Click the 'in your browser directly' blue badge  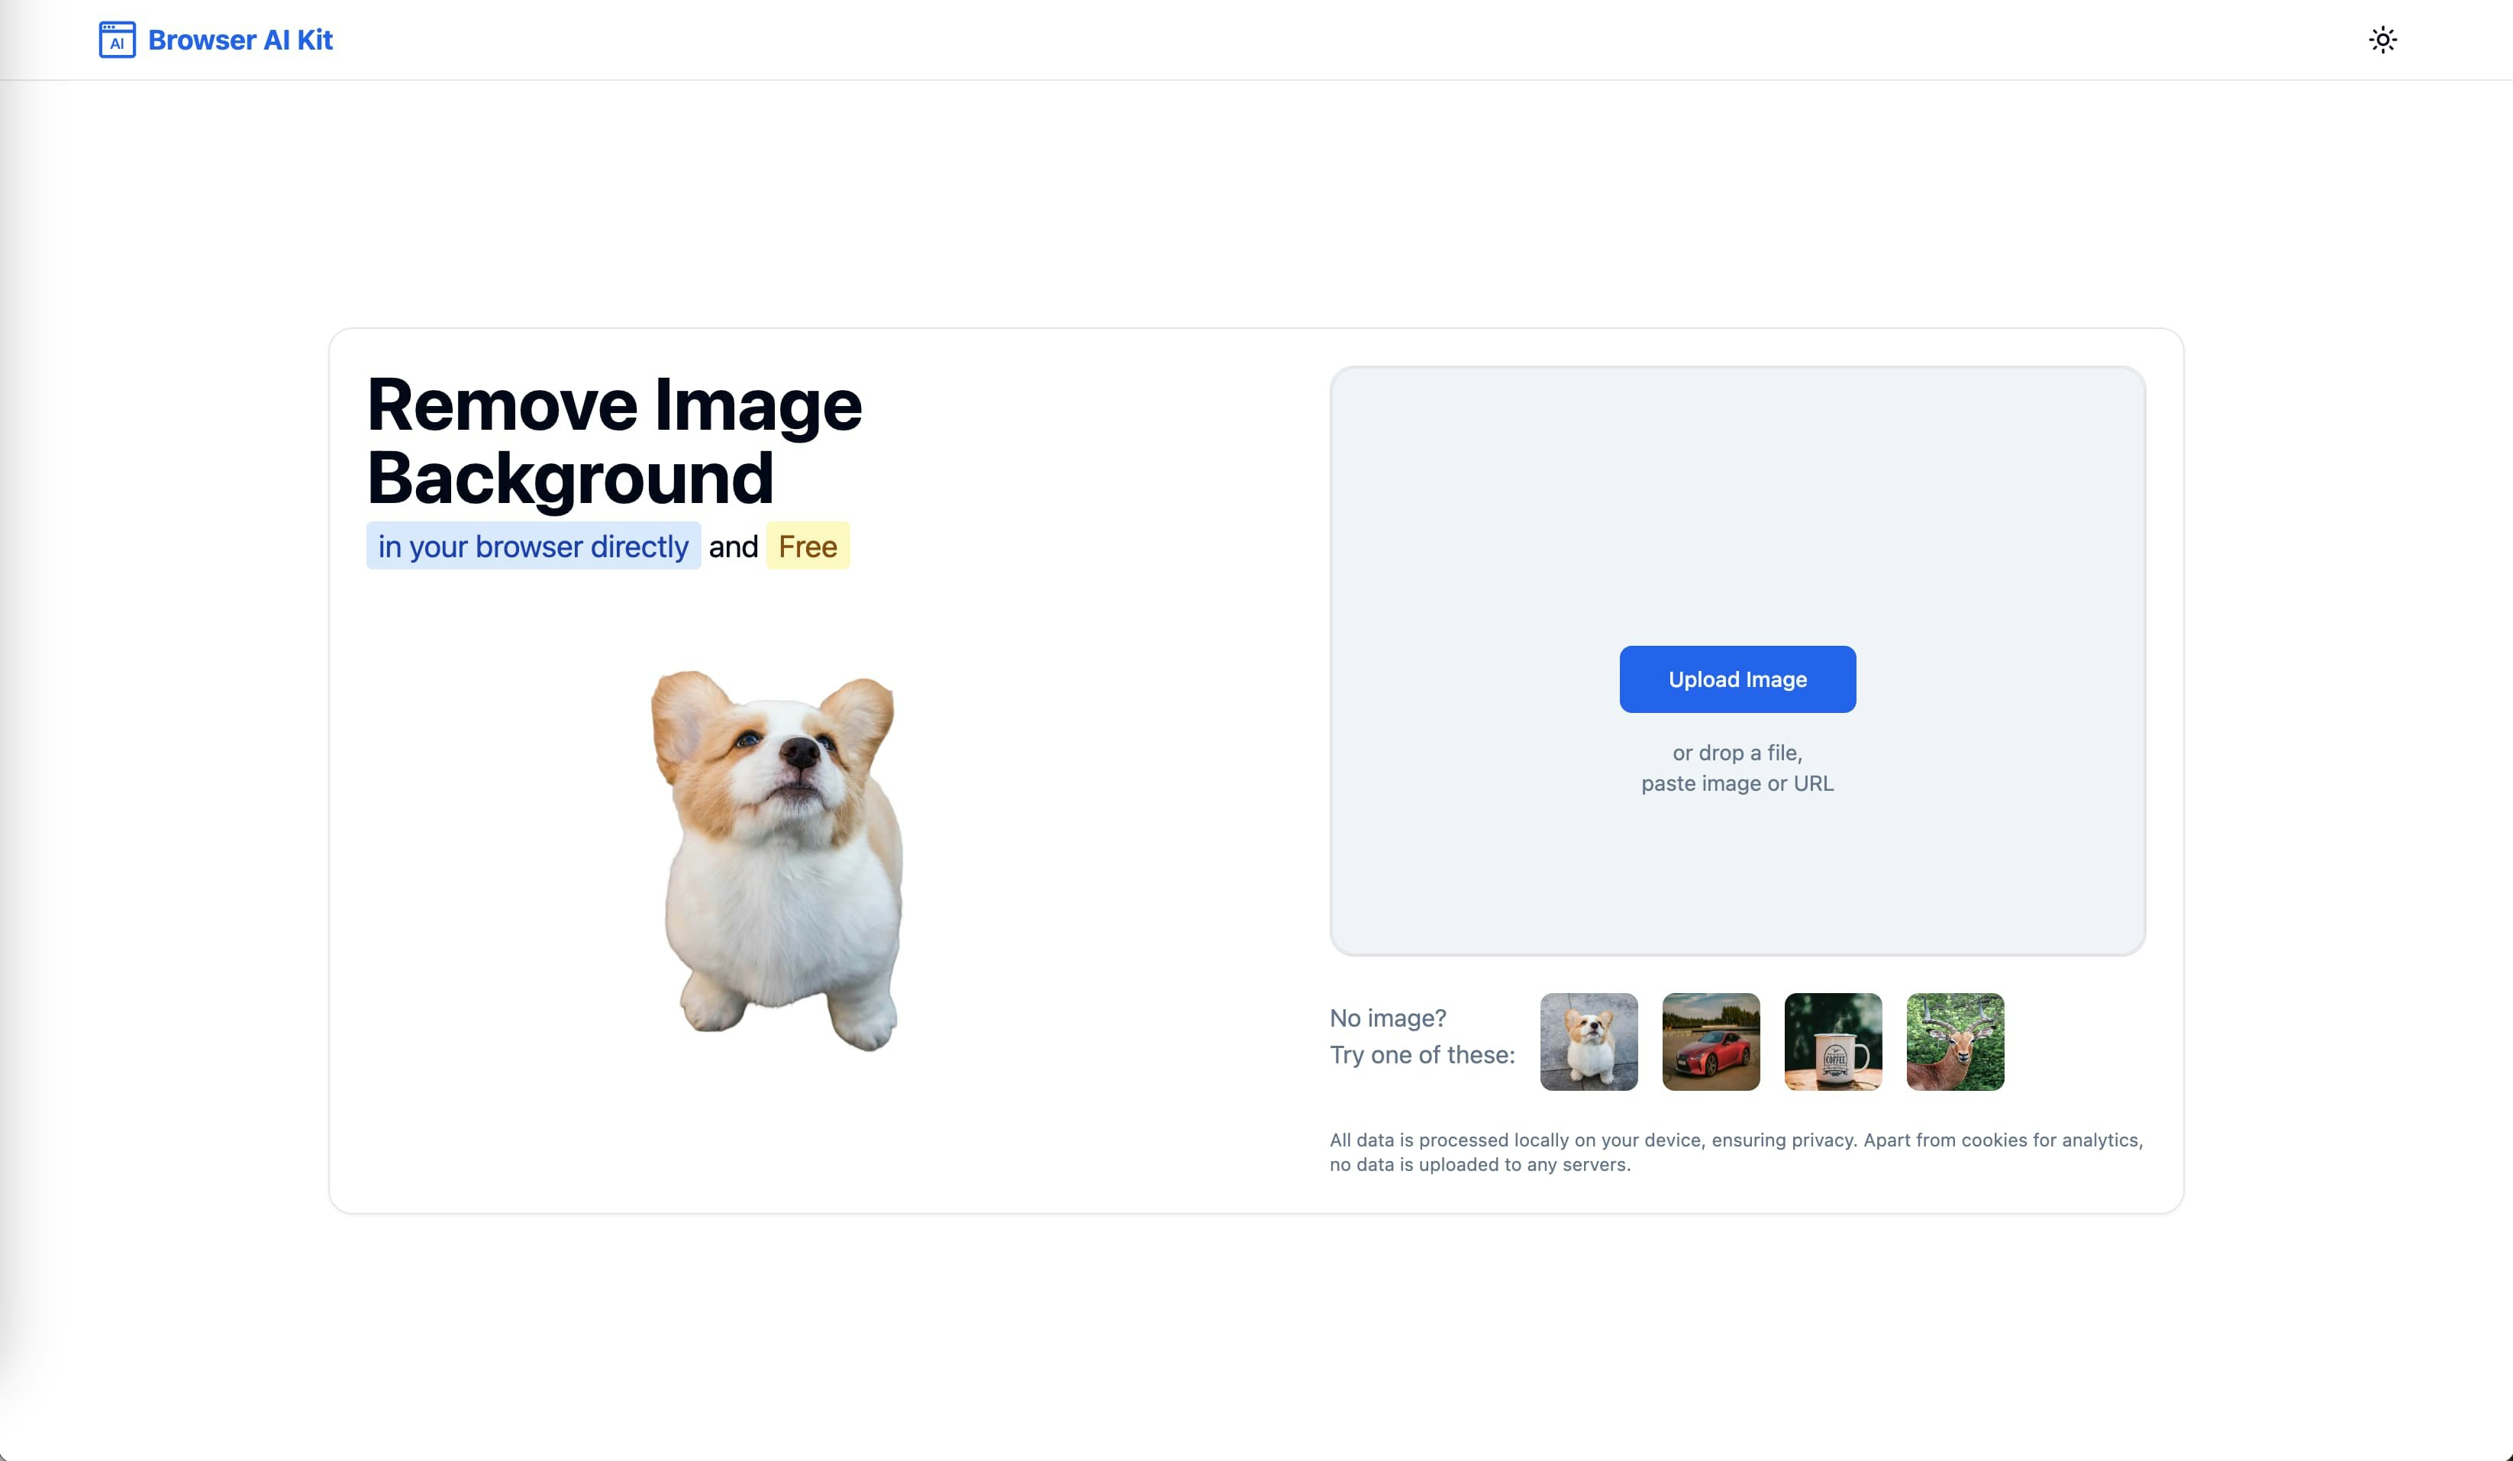(x=533, y=547)
